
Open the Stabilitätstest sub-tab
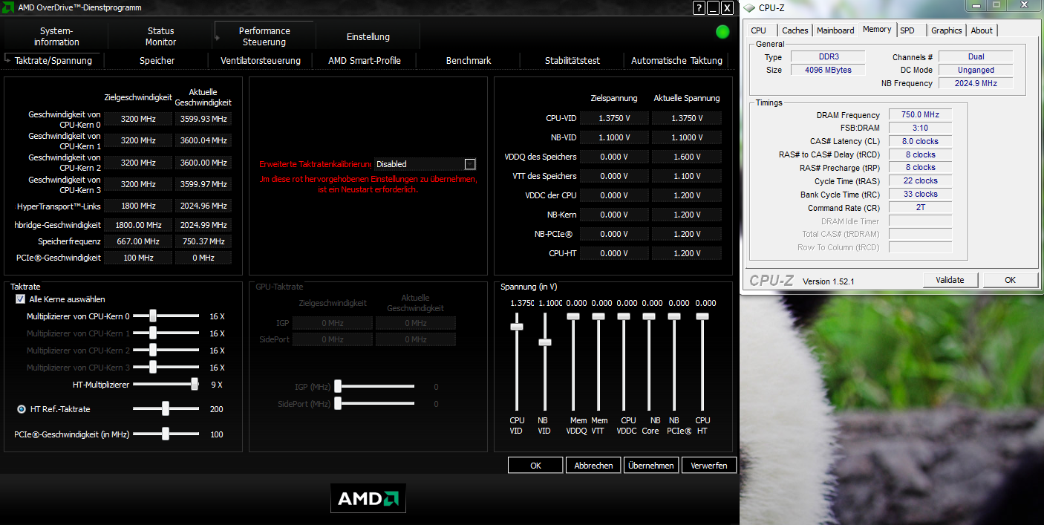pos(572,61)
